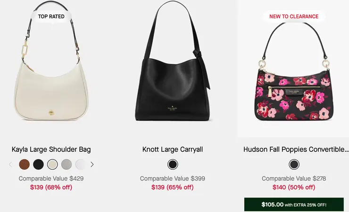Click the $139 (65% off) price
Image resolution: width=349 pixels, height=212 pixels.
pyautogui.click(x=173, y=188)
